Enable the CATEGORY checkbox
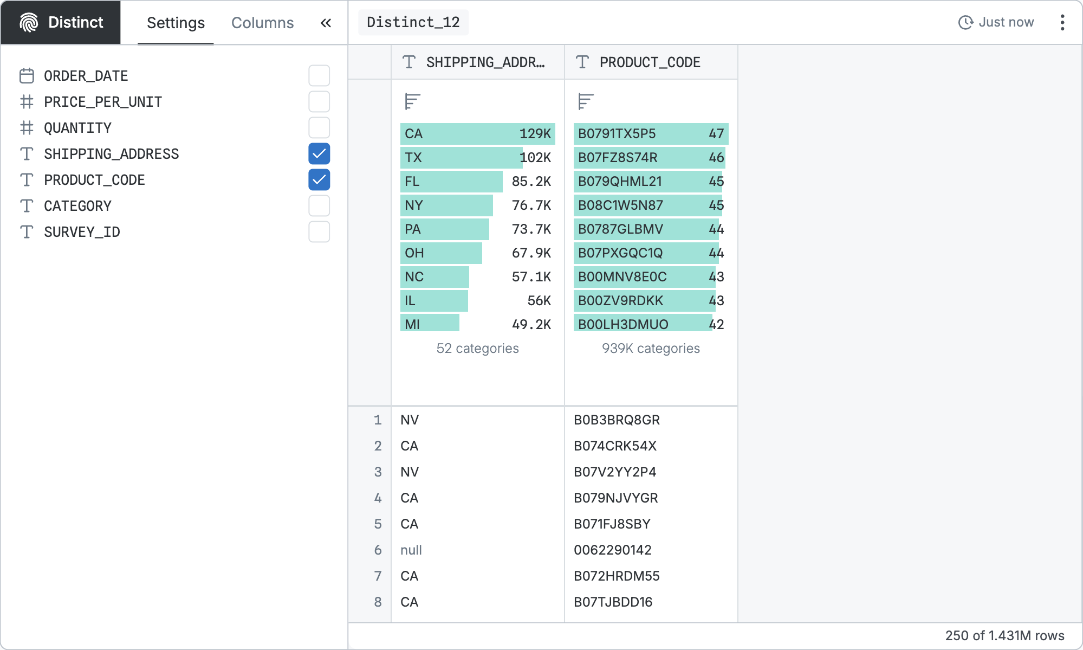 coord(319,206)
